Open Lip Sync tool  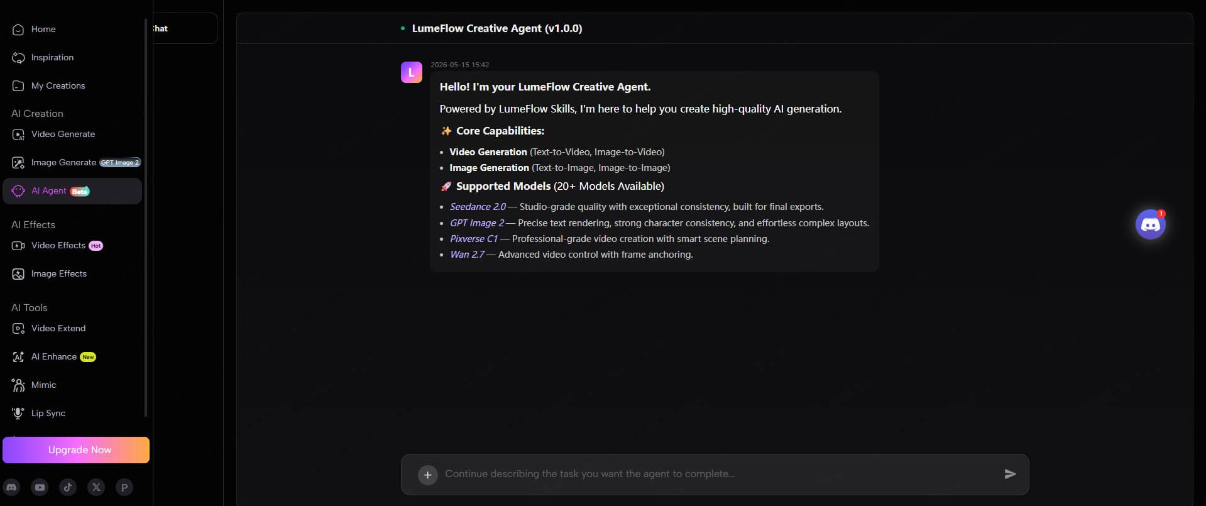pyautogui.click(x=72, y=414)
